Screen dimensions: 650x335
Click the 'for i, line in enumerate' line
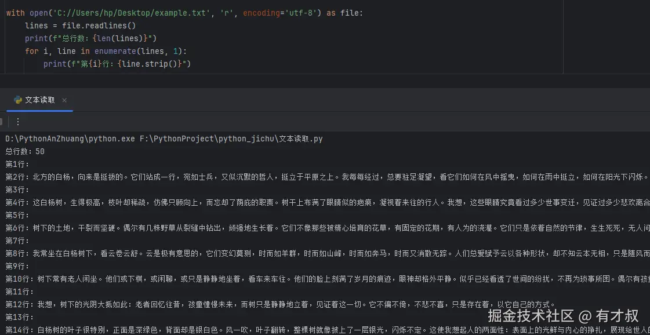click(106, 51)
